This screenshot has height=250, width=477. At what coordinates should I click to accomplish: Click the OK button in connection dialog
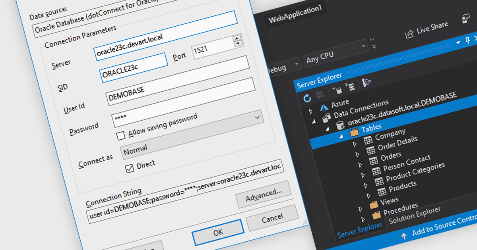coord(218,233)
